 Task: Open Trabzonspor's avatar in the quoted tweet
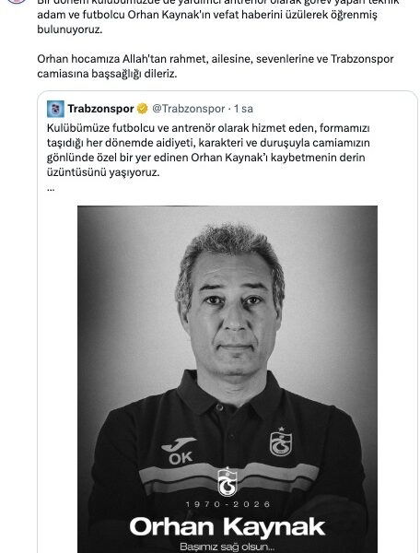coord(55,109)
